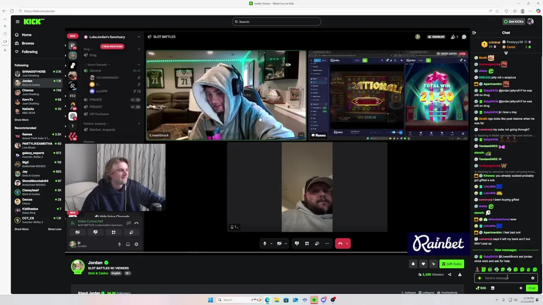The width and height of the screenshot is (543, 305).
Task: Click the browser sidebar search icon
Action: pos(5,26)
